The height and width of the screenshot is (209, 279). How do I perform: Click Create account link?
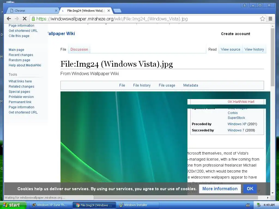pyautogui.click(x=236, y=34)
